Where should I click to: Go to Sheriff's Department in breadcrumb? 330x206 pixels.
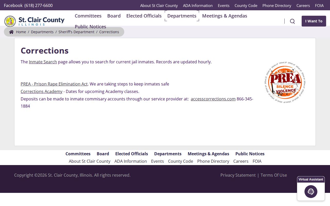76,32
